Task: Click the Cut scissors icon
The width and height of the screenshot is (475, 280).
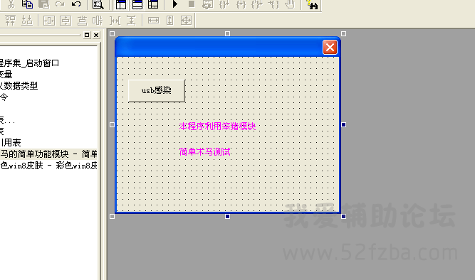Action: pyautogui.click(x=11, y=4)
